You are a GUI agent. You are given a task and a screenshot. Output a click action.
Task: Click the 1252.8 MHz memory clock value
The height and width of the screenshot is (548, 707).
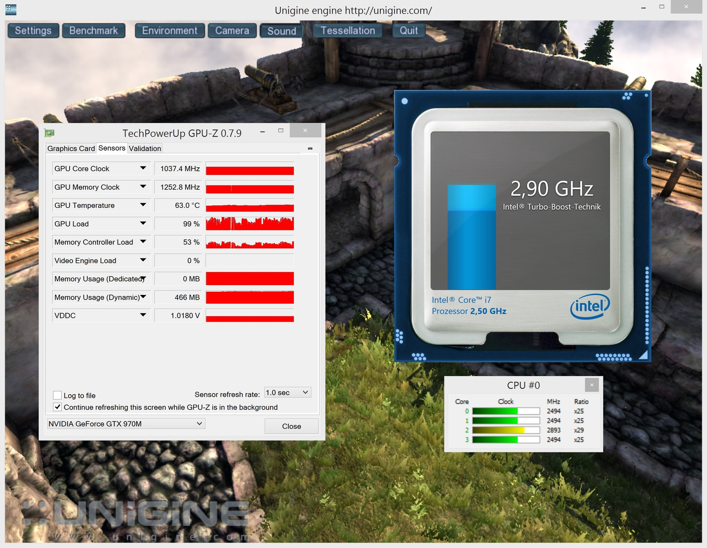click(178, 187)
